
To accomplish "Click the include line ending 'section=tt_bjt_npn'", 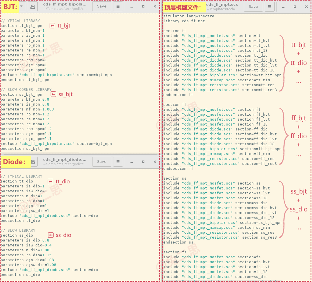I will pos(222,75).
